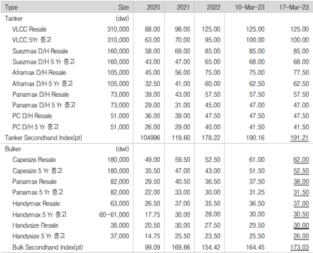Select the Handysize Resale row label
The height and width of the screenshot is (253, 313).
[x=35, y=225]
